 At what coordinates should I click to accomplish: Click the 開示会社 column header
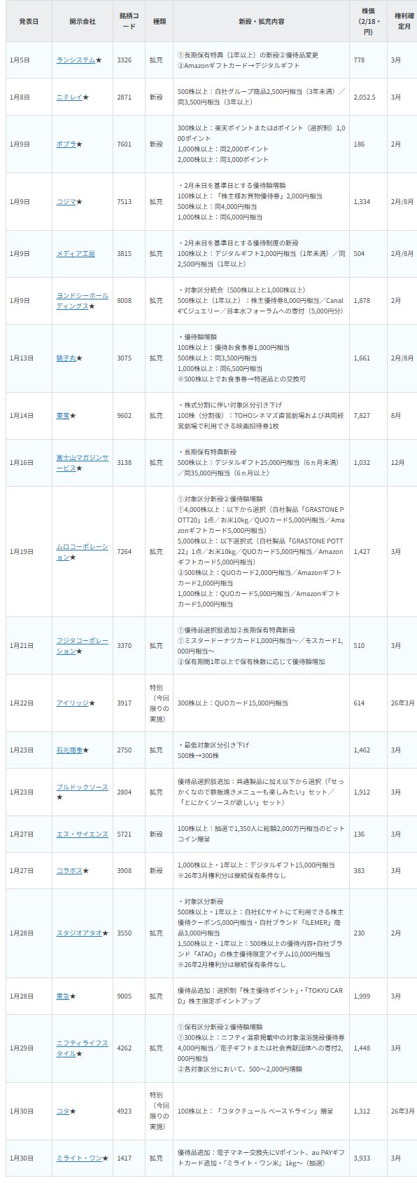83,22
